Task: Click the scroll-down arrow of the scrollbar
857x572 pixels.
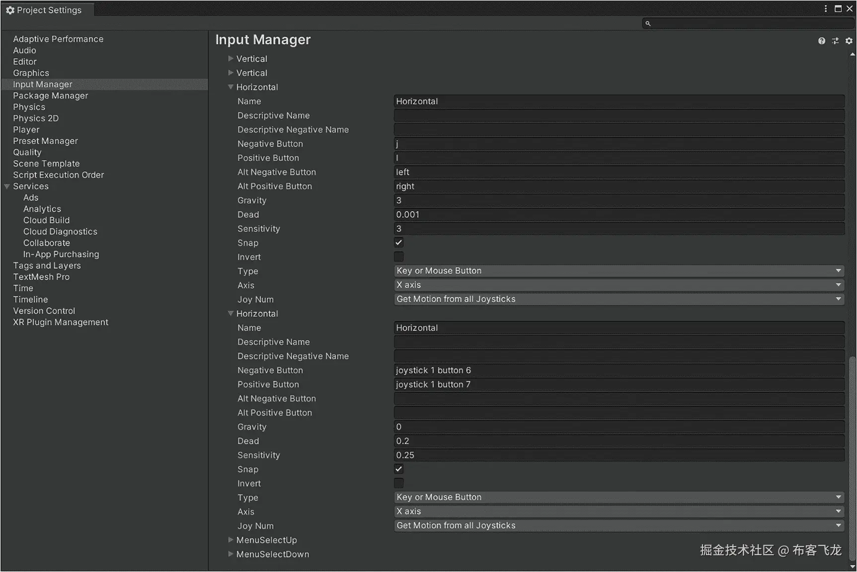Action: click(x=853, y=567)
